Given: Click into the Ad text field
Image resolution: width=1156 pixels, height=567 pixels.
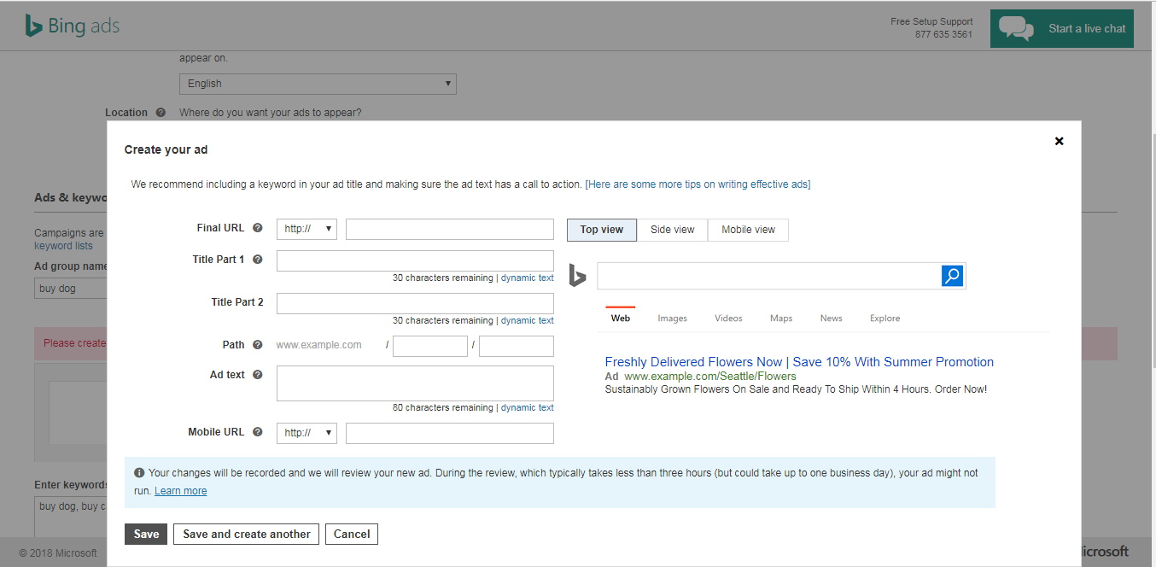Looking at the screenshot, I should tap(415, 383).
